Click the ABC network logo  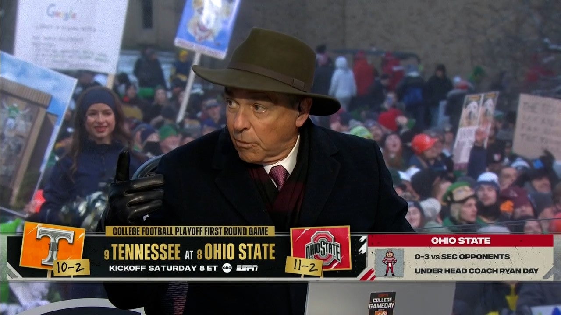click(x=227, y=268)
